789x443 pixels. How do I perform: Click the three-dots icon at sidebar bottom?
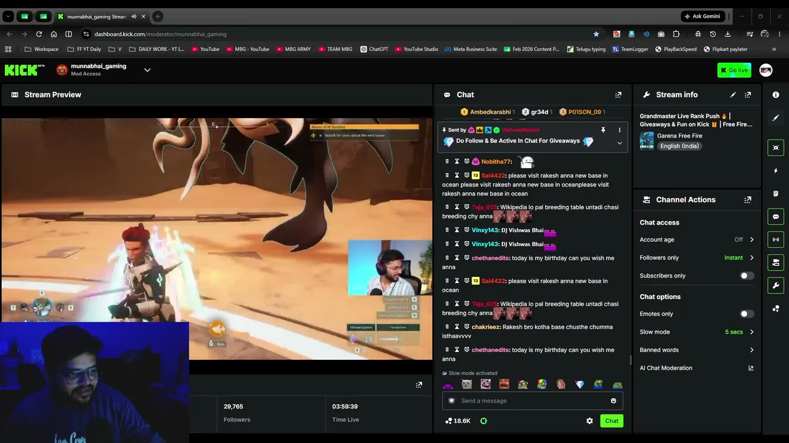coord(775,308)
